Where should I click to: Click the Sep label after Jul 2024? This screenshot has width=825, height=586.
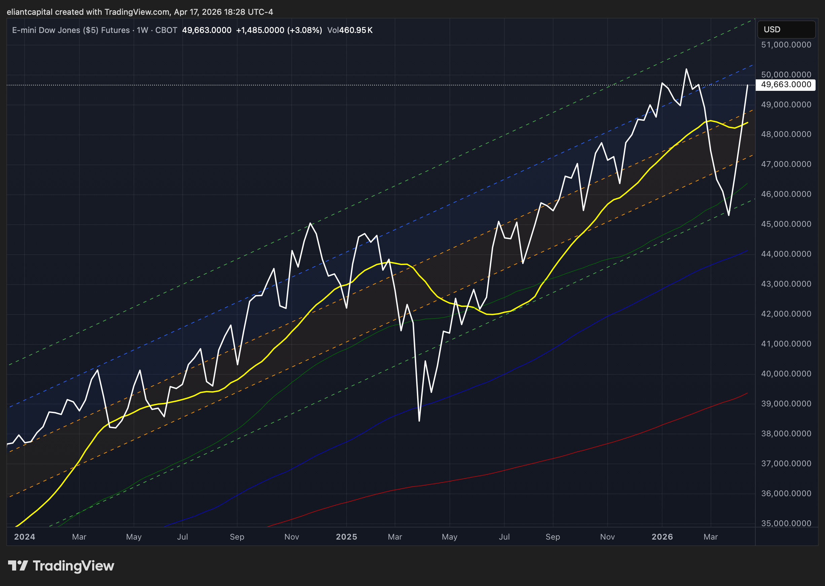237,537
